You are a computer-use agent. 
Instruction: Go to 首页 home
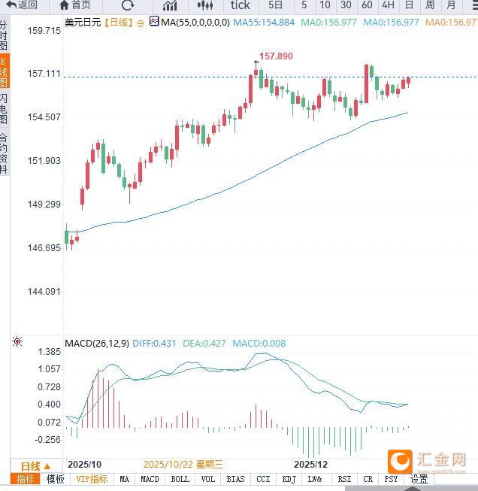point(75,5)
